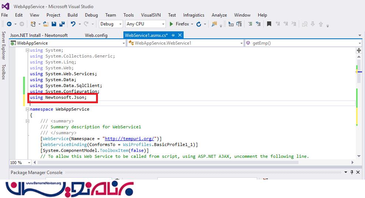Toggle auto-hide pin on Package Manager Console

[351, 172]
